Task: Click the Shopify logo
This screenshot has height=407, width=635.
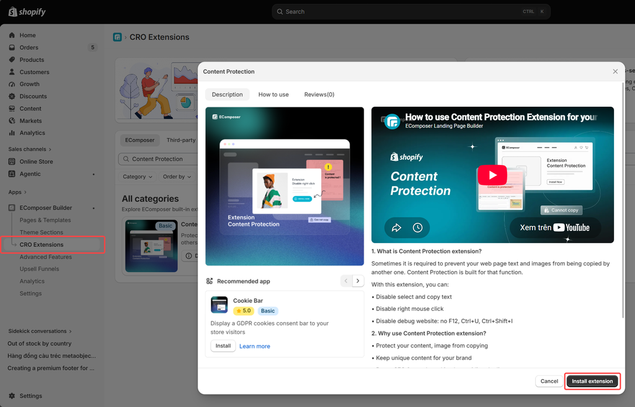Action: [27, 12]
